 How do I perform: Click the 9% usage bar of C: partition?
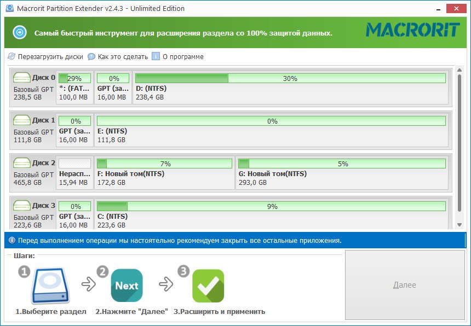tap(271, 206)
